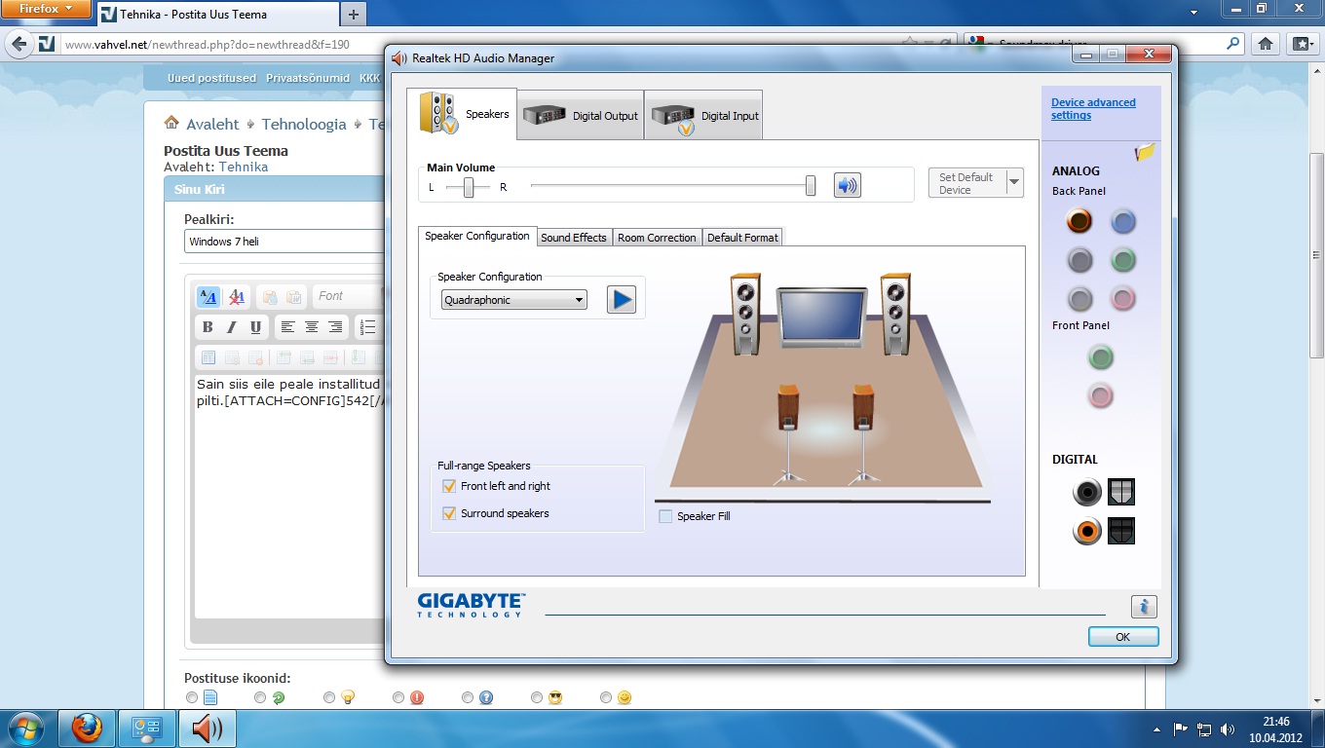
Task: Open Uued postitused forum link
Action: (x=211, y=78)
